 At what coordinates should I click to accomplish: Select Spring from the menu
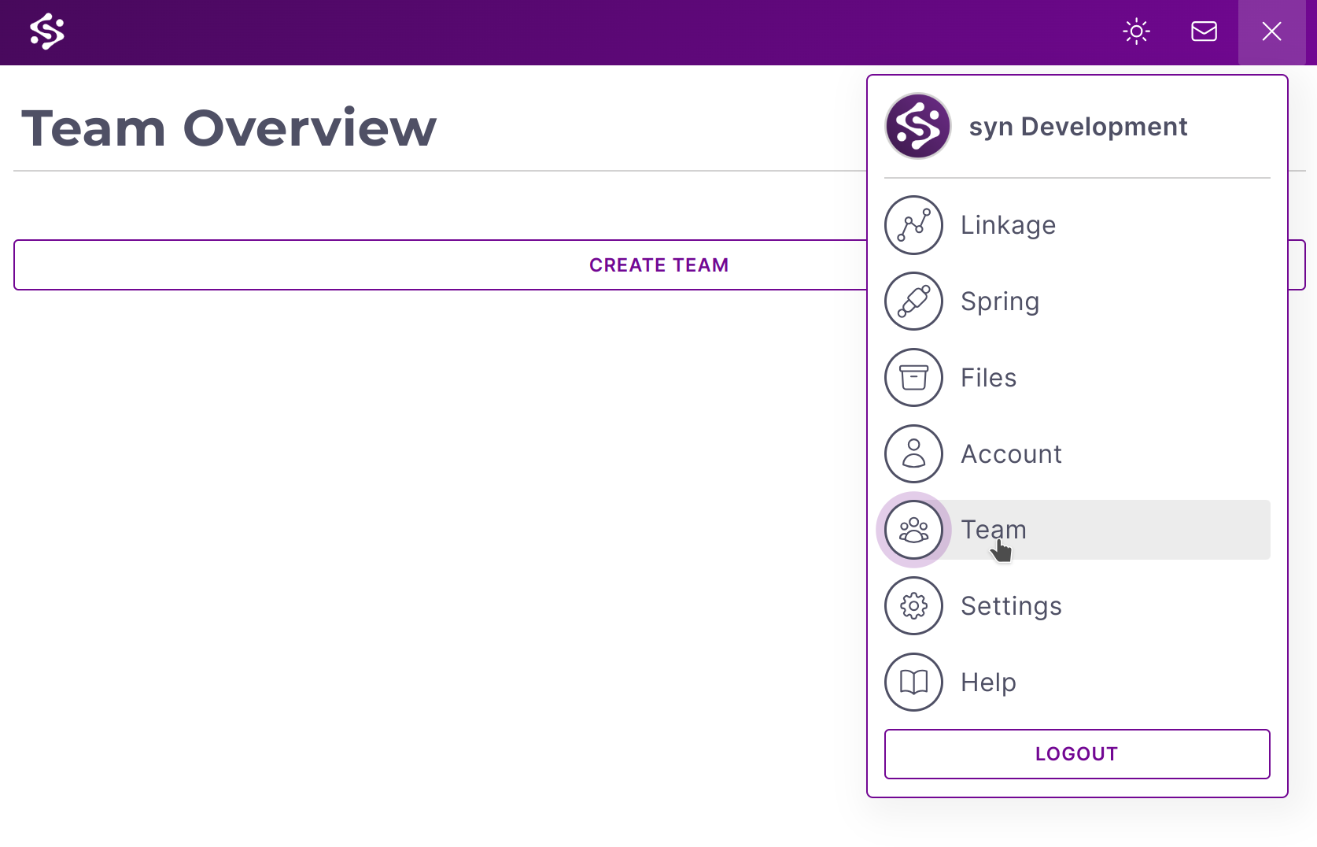point(1000,301)
